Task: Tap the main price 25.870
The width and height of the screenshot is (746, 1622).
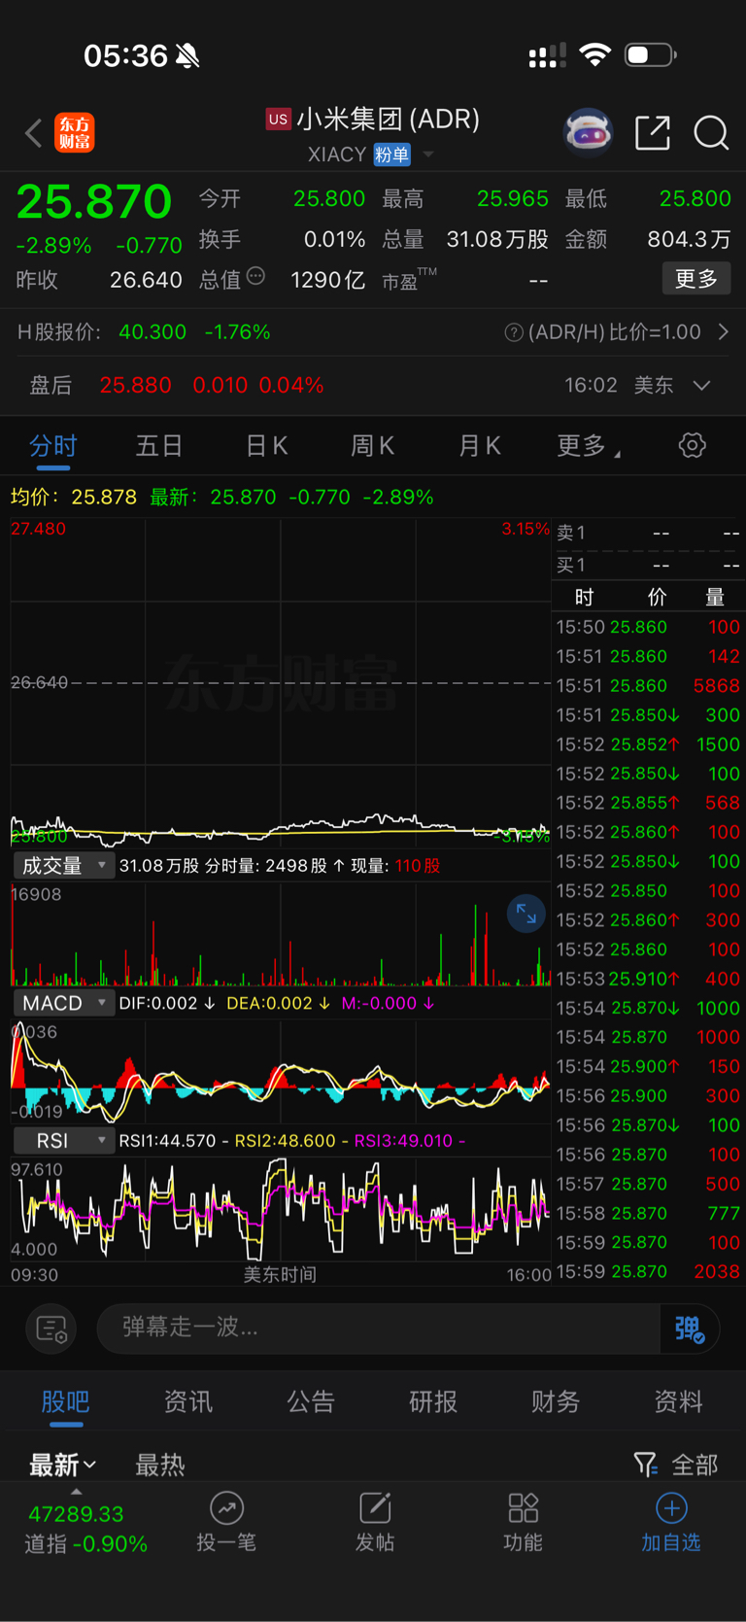Action: [x=93, y=202]
